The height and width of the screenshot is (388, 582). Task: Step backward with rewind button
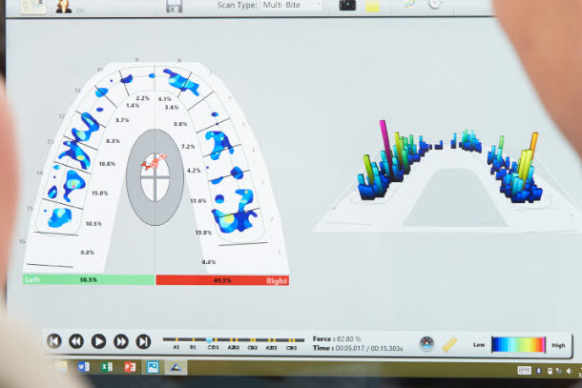point(76,341)
